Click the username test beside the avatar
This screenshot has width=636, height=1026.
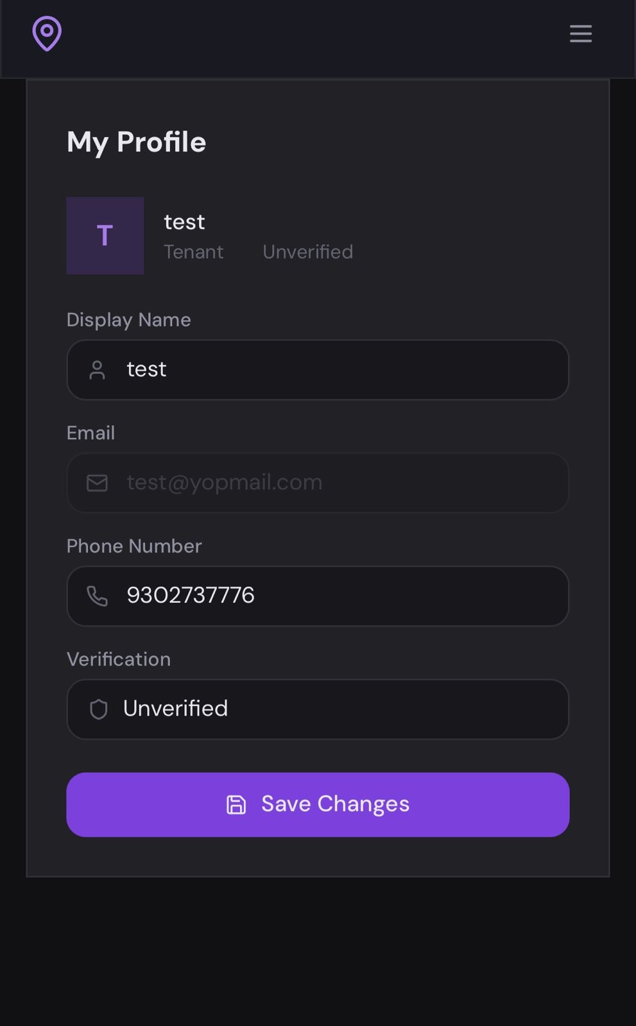tap(184, 222)
